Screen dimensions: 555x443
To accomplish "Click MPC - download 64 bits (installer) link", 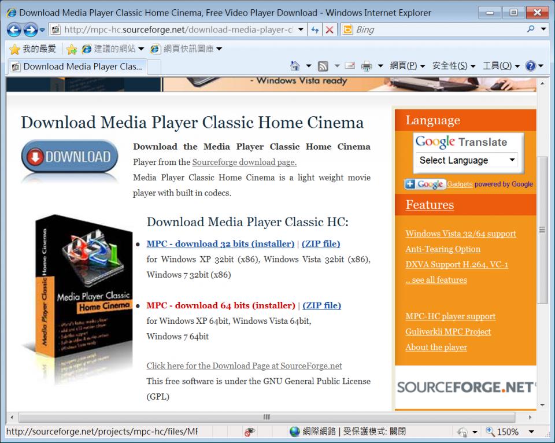I will pyautogui.click(x=221, y=305).
